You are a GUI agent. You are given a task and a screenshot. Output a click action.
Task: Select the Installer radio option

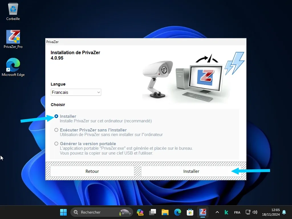[x=56, y=116]
